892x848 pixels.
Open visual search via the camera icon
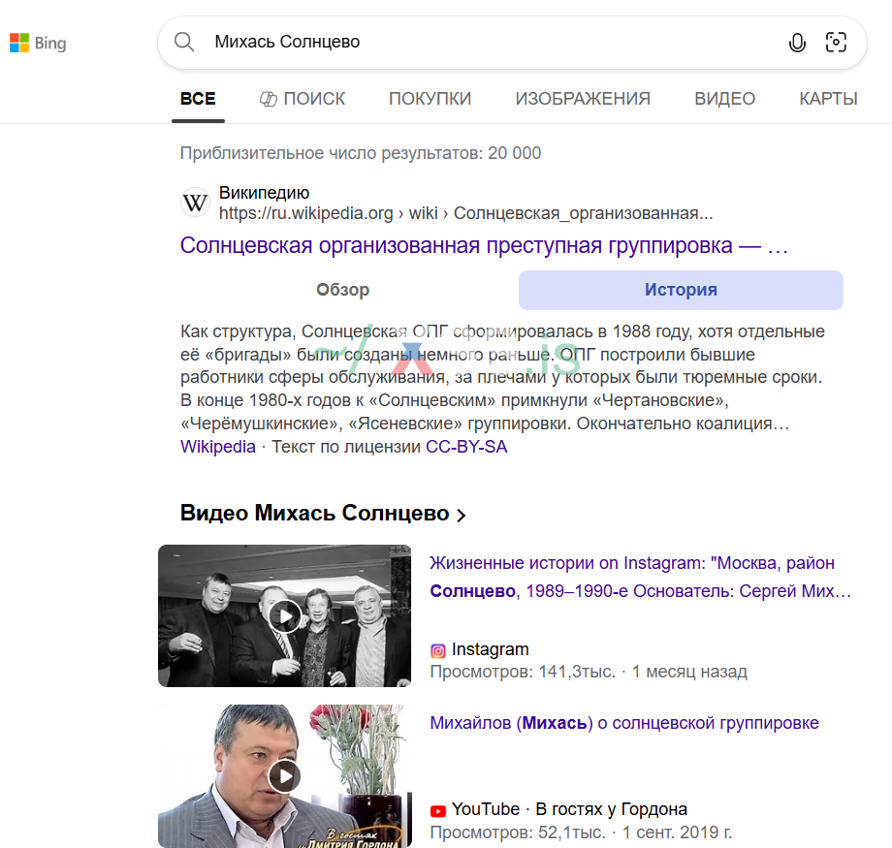[x=836, y=43]
